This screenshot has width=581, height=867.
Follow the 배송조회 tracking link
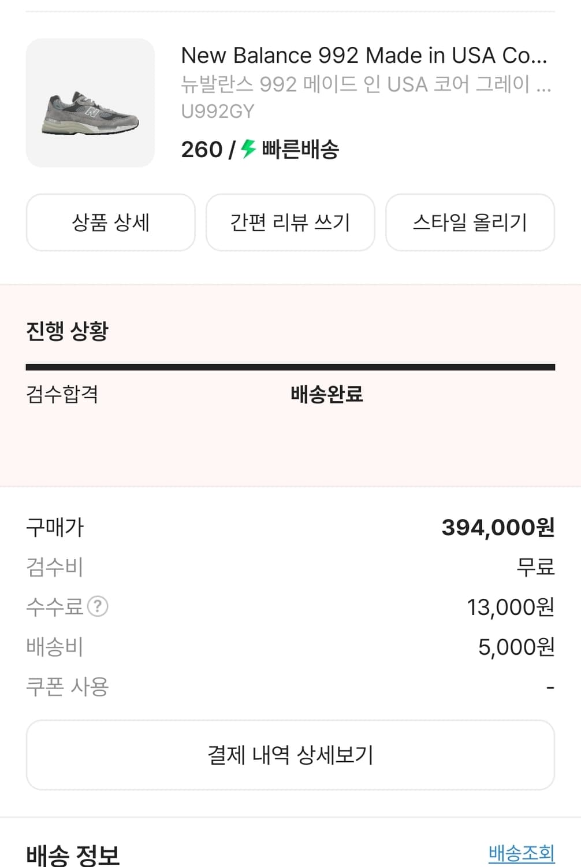pyautogui.click(x=521, y=853)
